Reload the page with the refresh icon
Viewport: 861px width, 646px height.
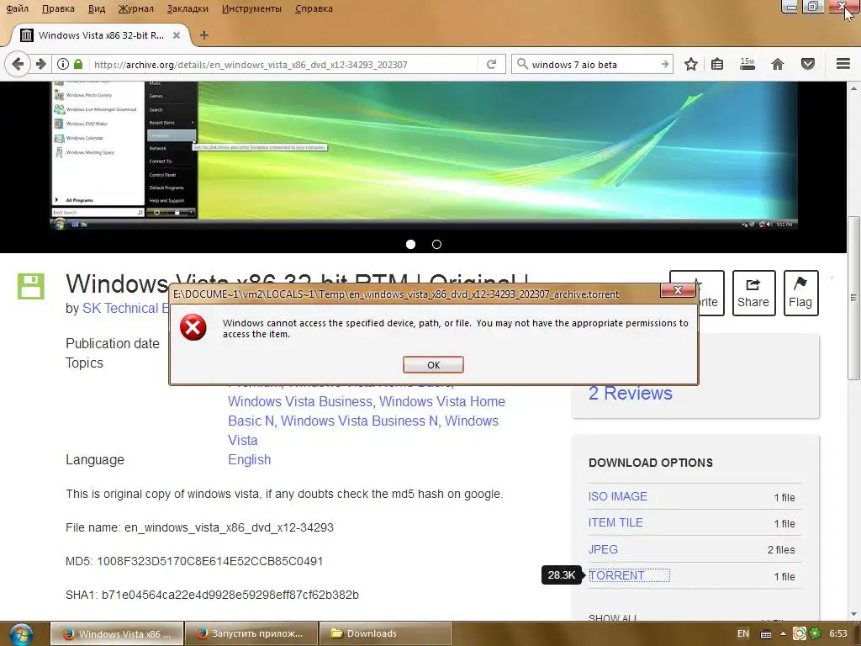point(491,64)
